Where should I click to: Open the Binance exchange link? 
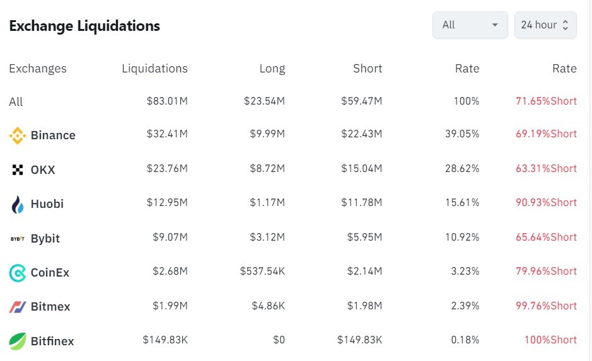click(53, 135)
